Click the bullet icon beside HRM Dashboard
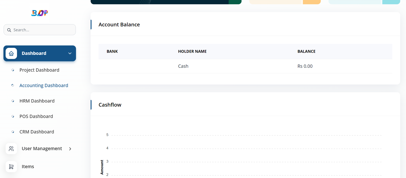 click(x=13, y=101)
